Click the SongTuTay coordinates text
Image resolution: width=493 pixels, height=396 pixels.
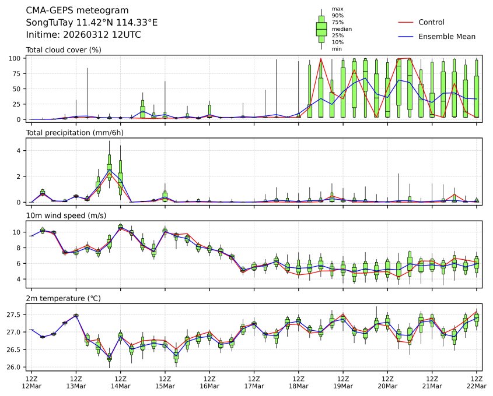point(92,23)
